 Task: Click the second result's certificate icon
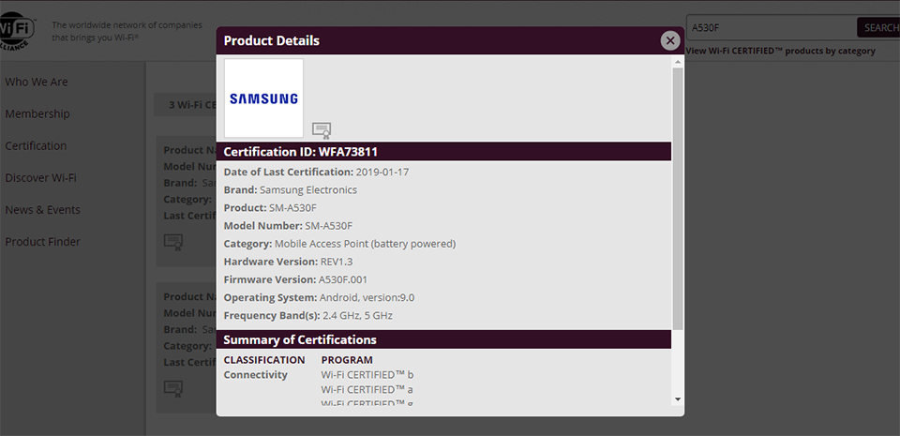pos(173,389)
